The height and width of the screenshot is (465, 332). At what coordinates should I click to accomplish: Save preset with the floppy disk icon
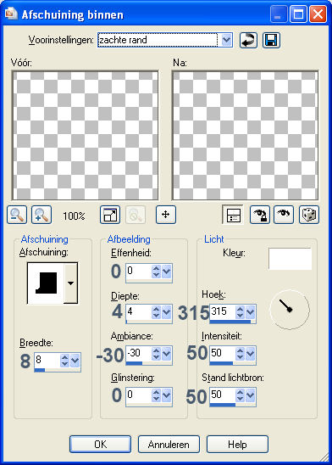point(271,40)
